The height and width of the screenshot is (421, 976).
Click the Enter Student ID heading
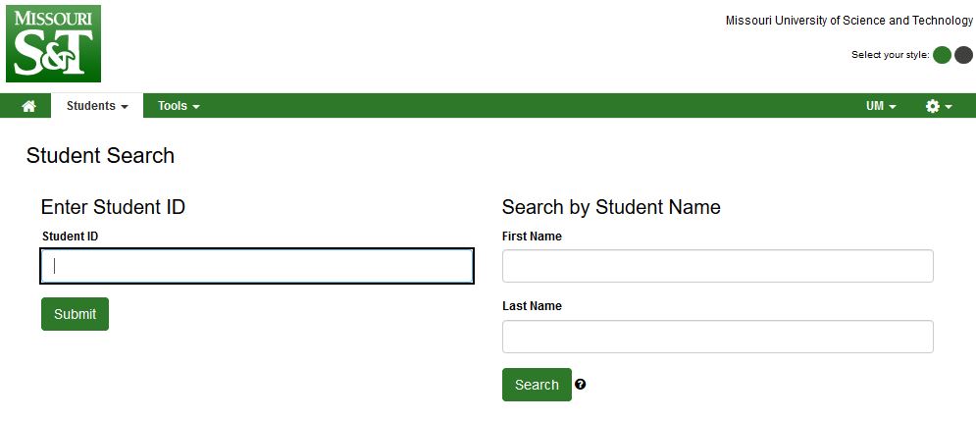(113, 207)
